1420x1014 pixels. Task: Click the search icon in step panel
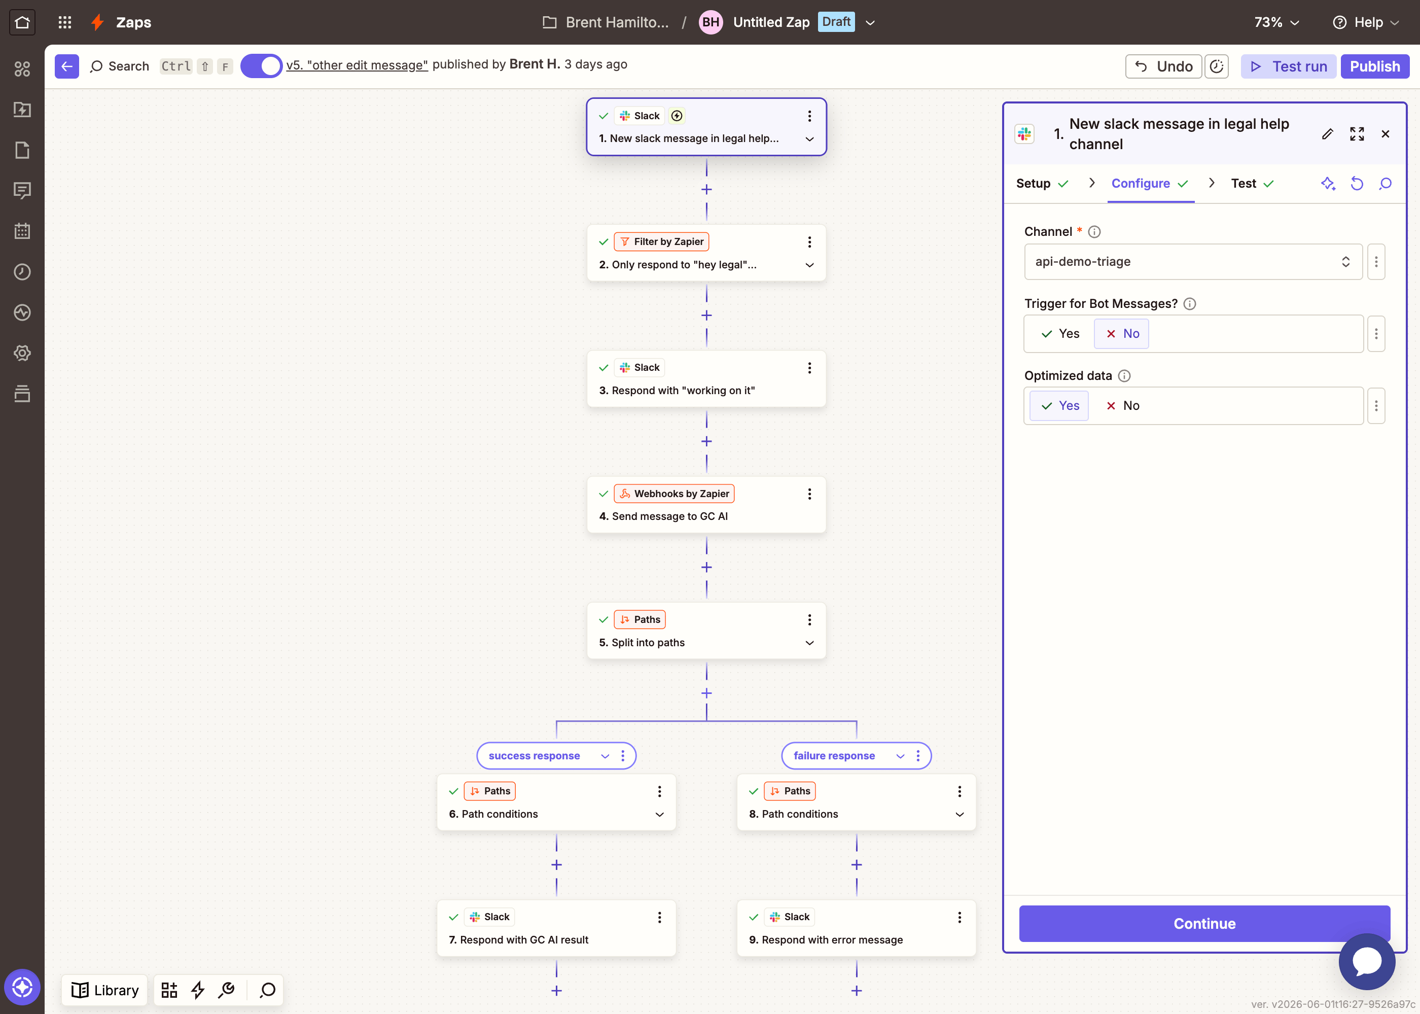click(1386, 184)
